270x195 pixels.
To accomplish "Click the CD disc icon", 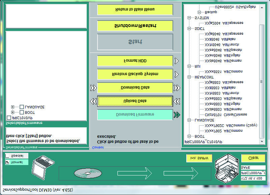I will point(88,173).
